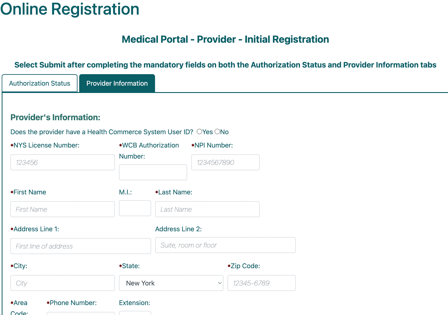The height and width of the screenshot is (315, 448).
Task: Switch to Authorization Status tab
Action: [39, 83]
